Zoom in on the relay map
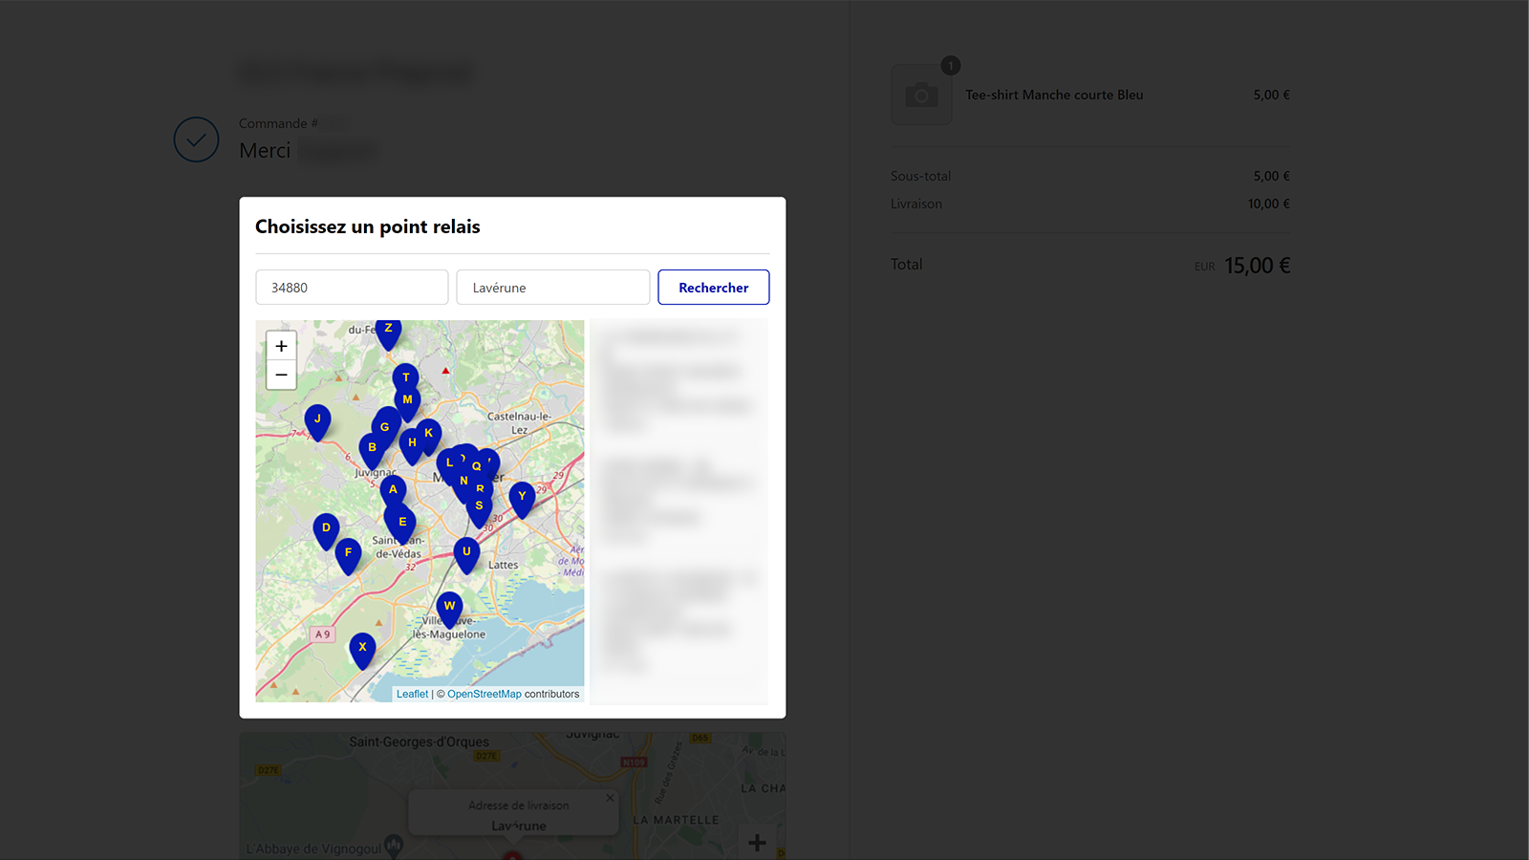Screen dimensions: 1529x860 pyautogui.click(x=281, y=346)
